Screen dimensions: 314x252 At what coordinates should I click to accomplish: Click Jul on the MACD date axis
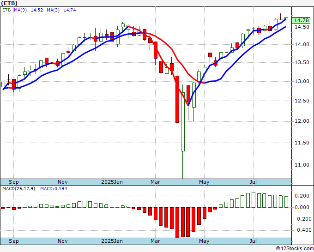(254, 241)
